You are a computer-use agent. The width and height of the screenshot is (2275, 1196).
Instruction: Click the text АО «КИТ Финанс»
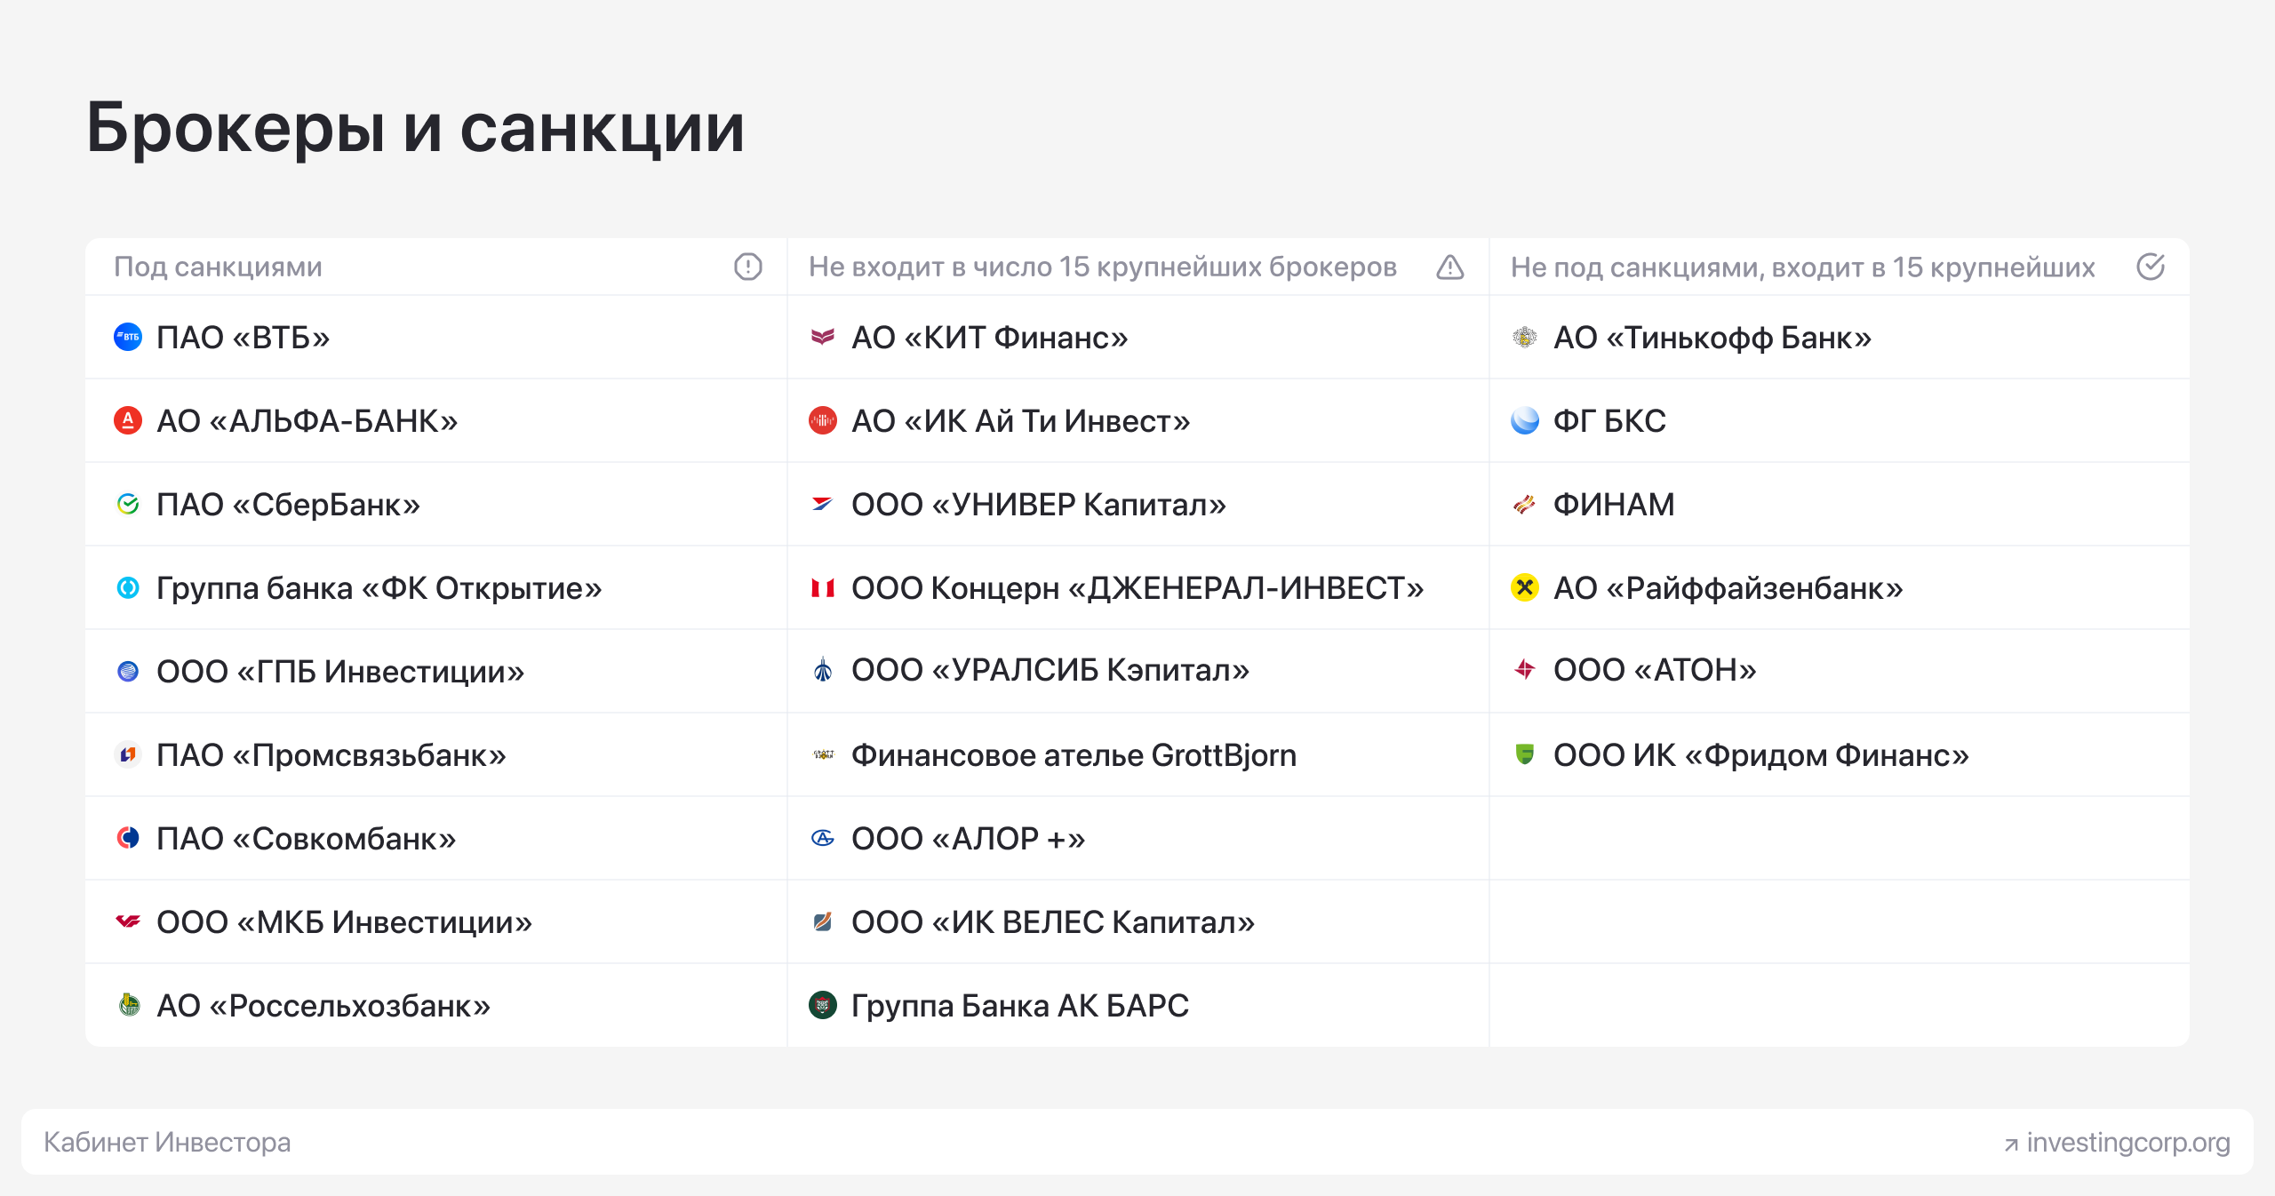coord(990,338)
